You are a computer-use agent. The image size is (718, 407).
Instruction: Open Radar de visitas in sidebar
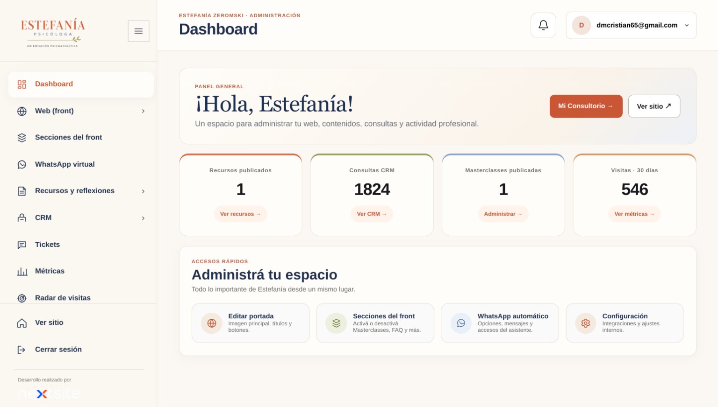pos(81,297)
